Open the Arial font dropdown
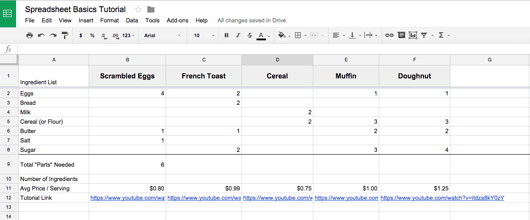 tap(162, 35)
